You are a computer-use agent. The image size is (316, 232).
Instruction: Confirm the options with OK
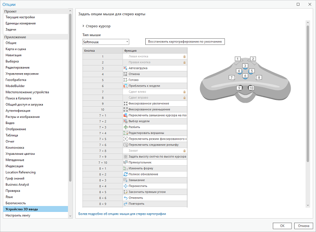coord(282,225)
